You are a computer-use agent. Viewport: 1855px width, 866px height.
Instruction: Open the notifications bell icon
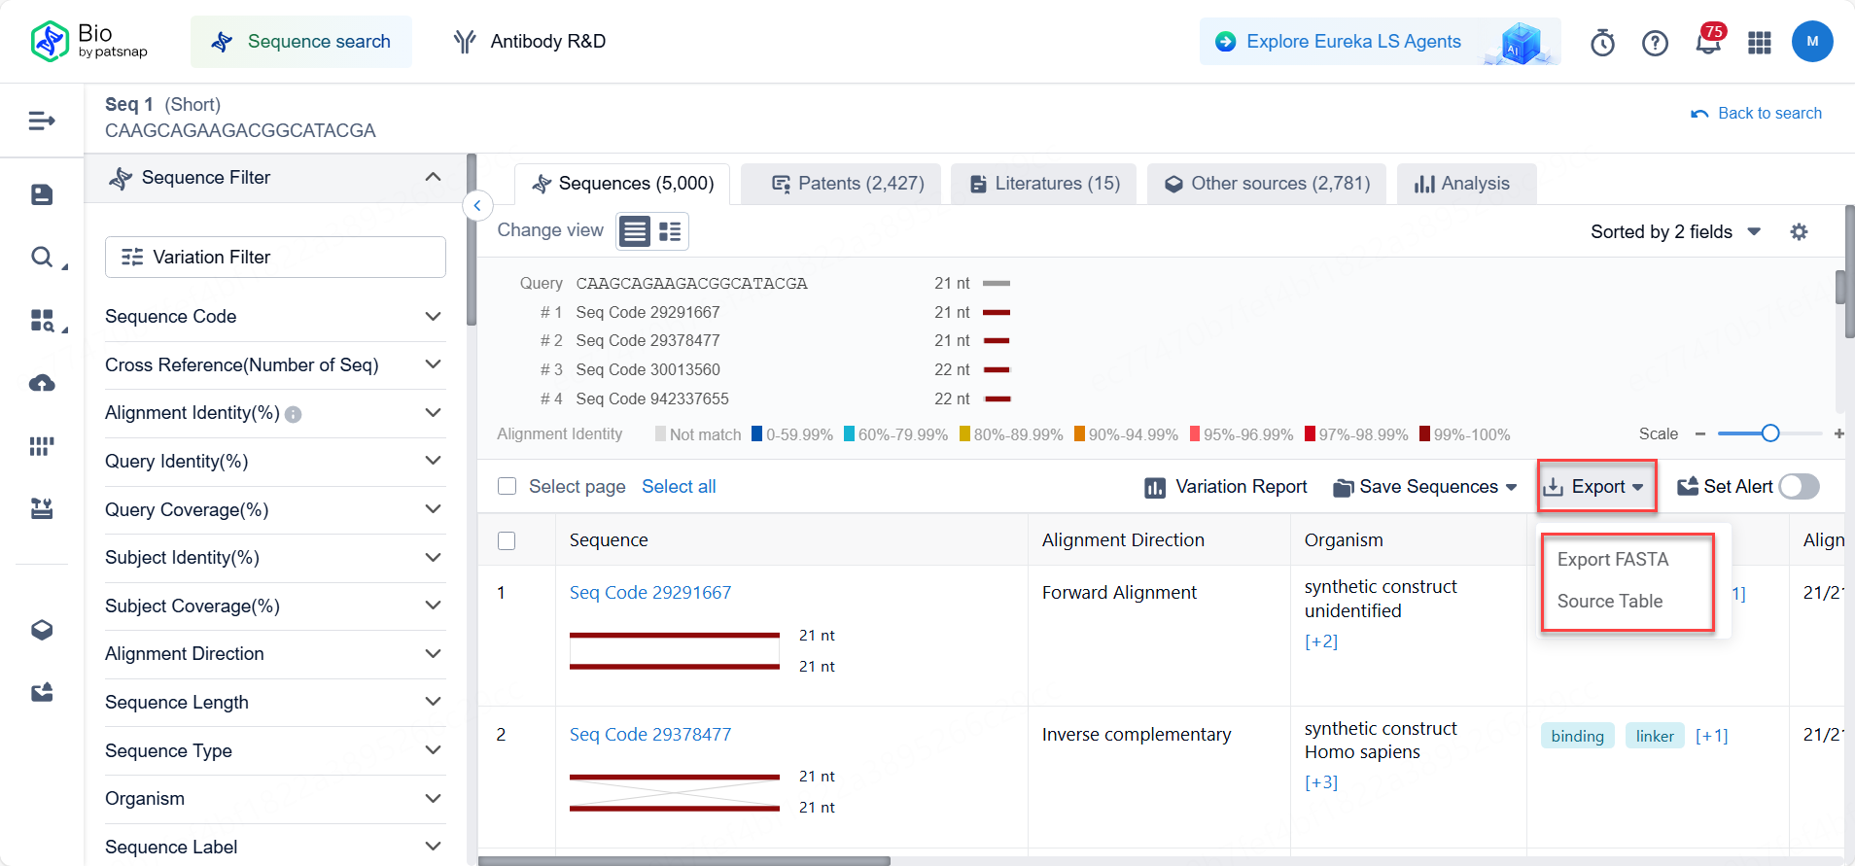click(1707, 43)
